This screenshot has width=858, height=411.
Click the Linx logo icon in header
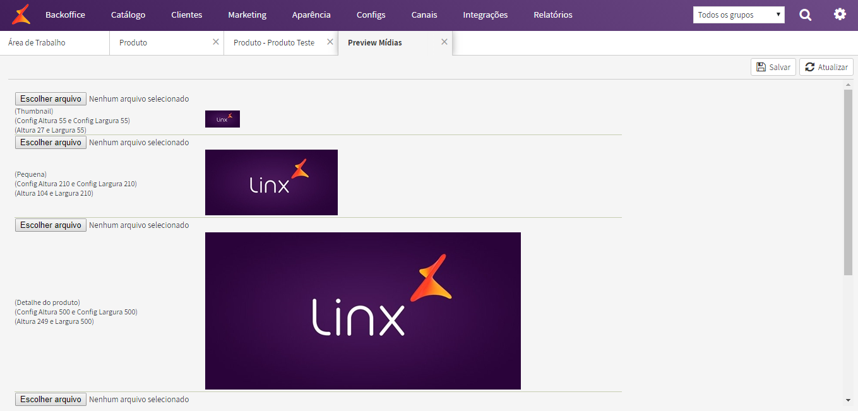coord(21,15)
